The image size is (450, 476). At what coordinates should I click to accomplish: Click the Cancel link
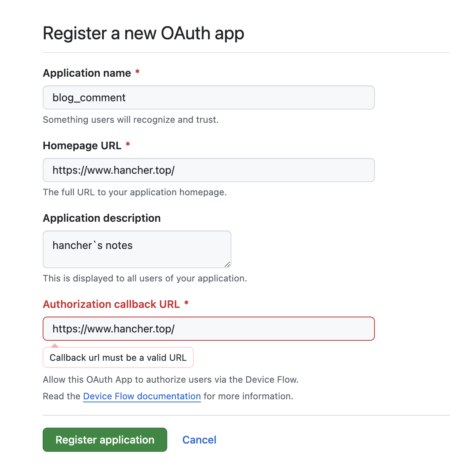199,440
